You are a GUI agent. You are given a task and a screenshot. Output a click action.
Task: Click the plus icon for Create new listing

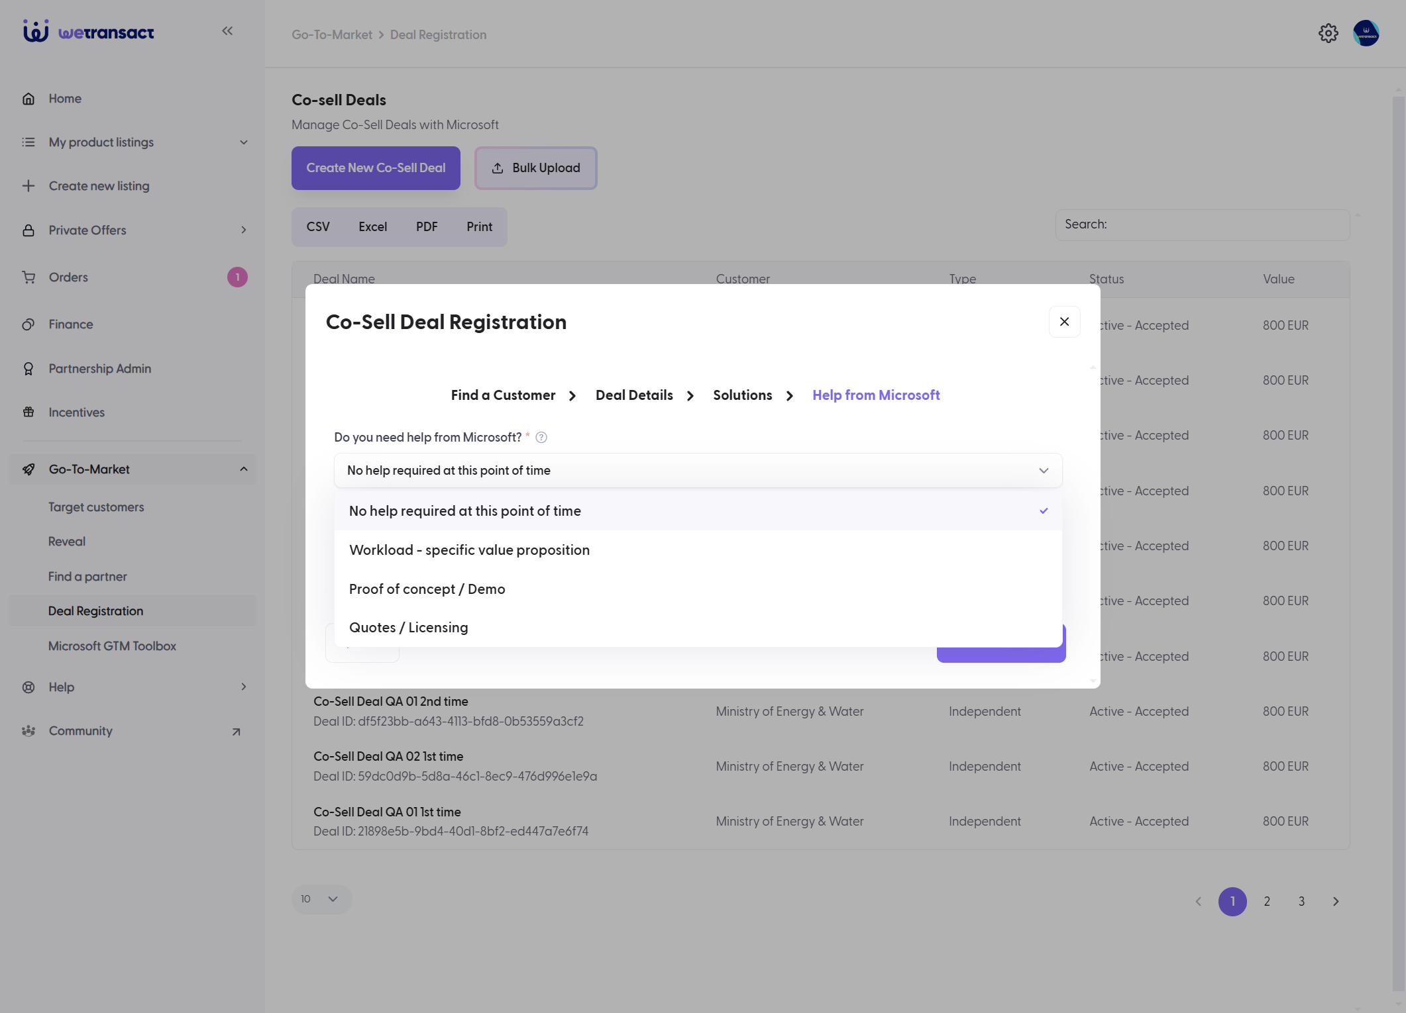click(28, 186)
